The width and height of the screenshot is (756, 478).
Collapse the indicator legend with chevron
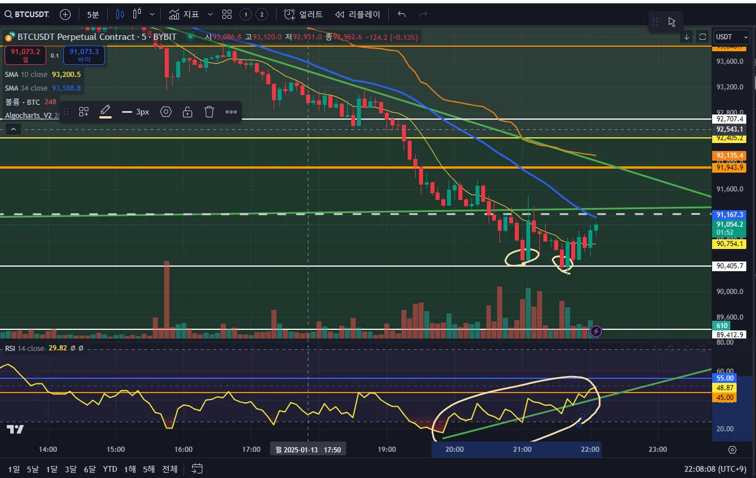tap(13, 130)
